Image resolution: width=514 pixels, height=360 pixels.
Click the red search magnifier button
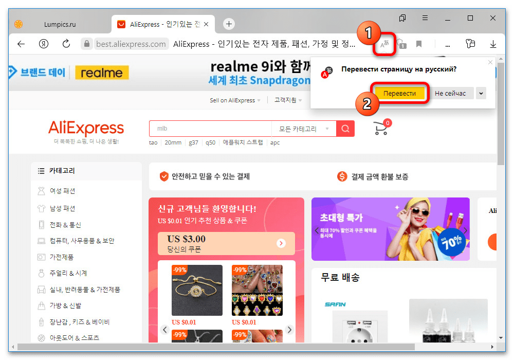345,129
